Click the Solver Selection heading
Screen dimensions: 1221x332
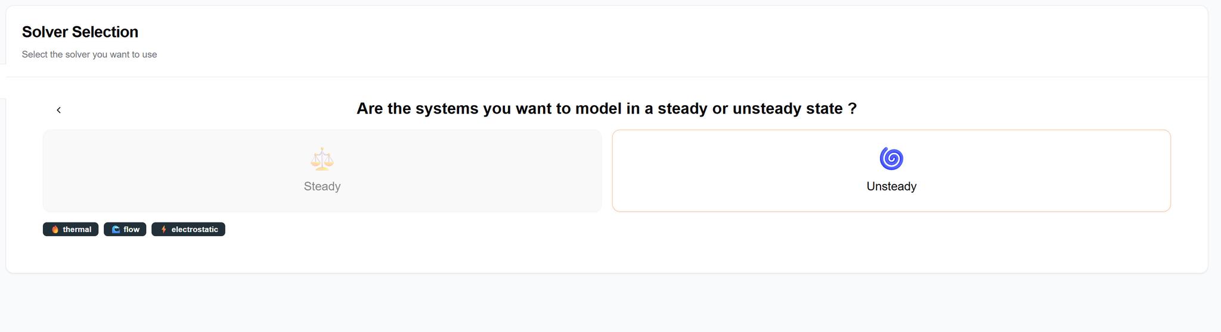pyautogui.click(x=80, y=32)
